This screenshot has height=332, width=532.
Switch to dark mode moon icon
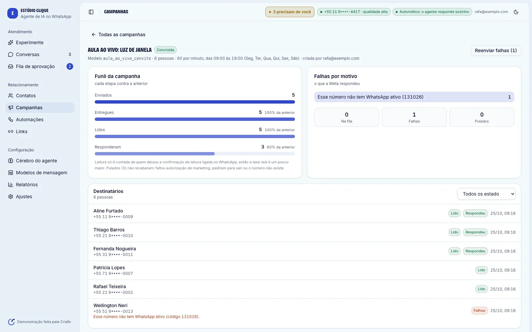click(516, 12)
